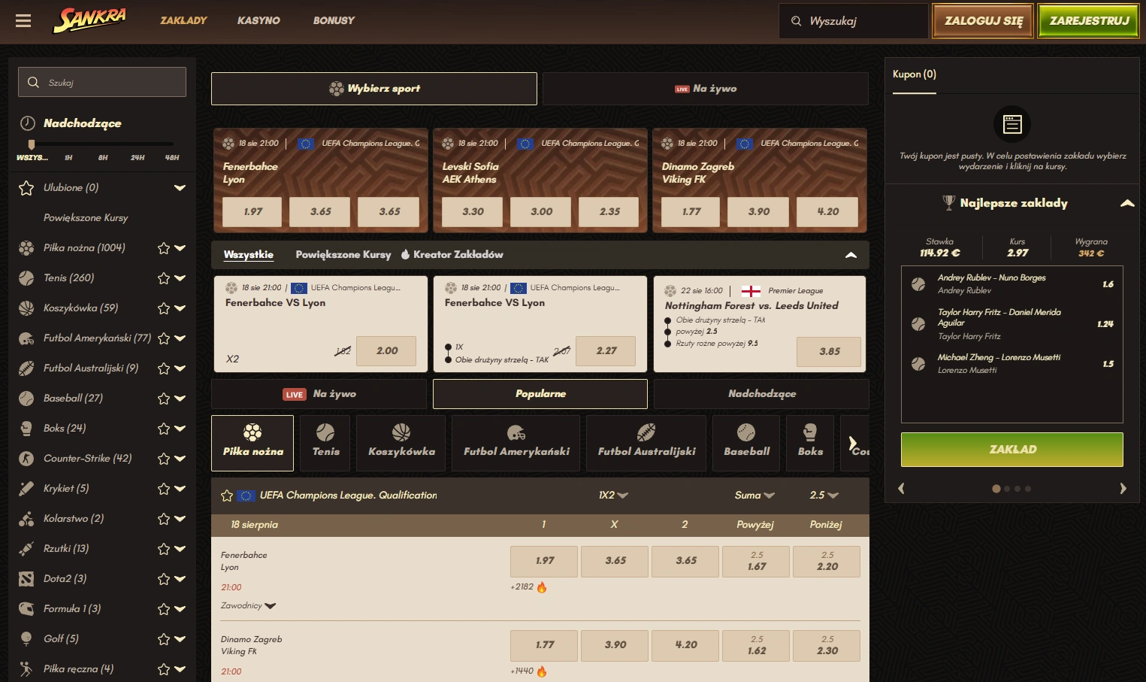
Task: Open the Powiększone Kursy tab
Action: [343, 255]
